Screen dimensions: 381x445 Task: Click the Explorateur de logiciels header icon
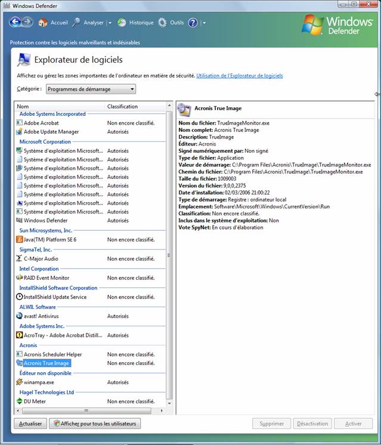[23, 60]
